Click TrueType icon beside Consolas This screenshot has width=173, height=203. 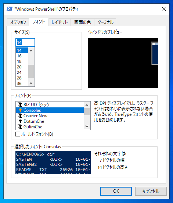(20, 110)
